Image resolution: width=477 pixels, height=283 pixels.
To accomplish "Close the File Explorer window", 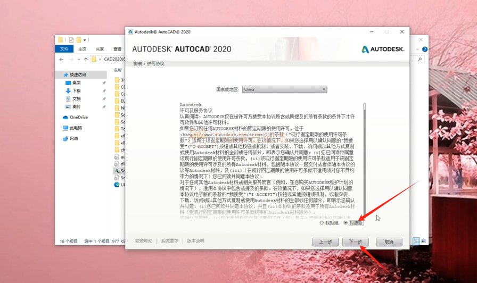I will coord(421,39).
